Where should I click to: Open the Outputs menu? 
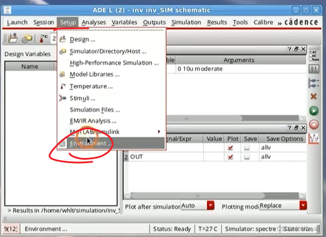point(154,22)
